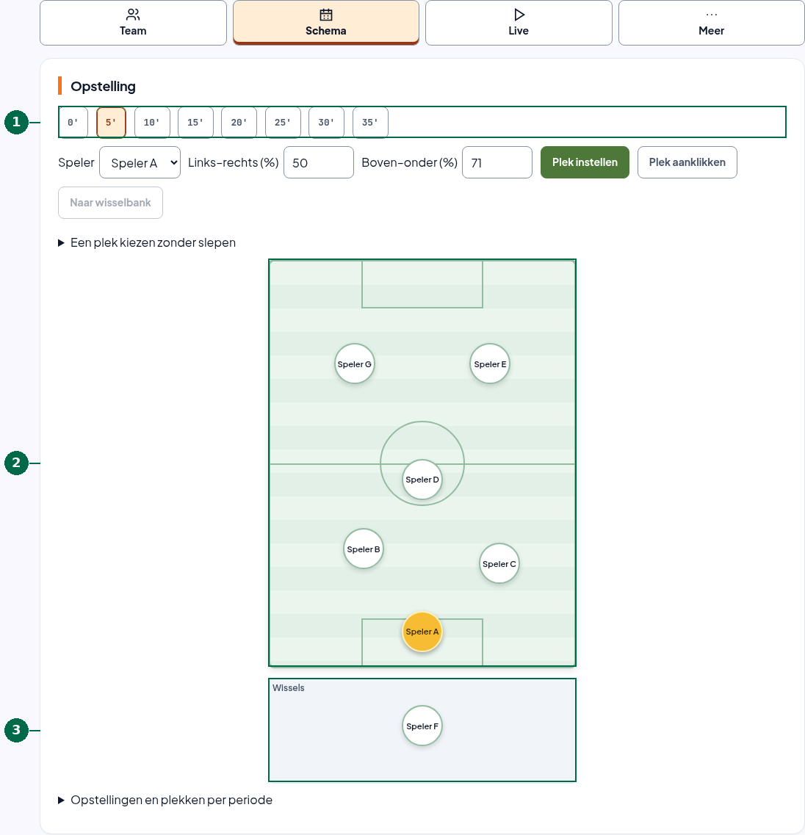The height and width of the screenshot is (835, 805).
Task: Open the Meer tab
Action: click(x=711, y=23)
